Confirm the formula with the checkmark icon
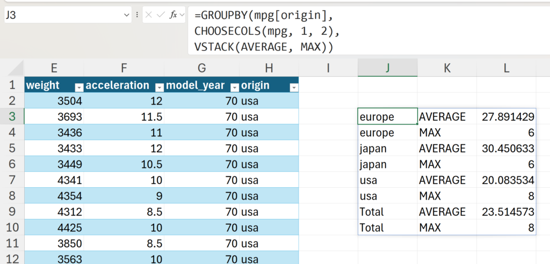550x264 pixels. coord(161,15)
